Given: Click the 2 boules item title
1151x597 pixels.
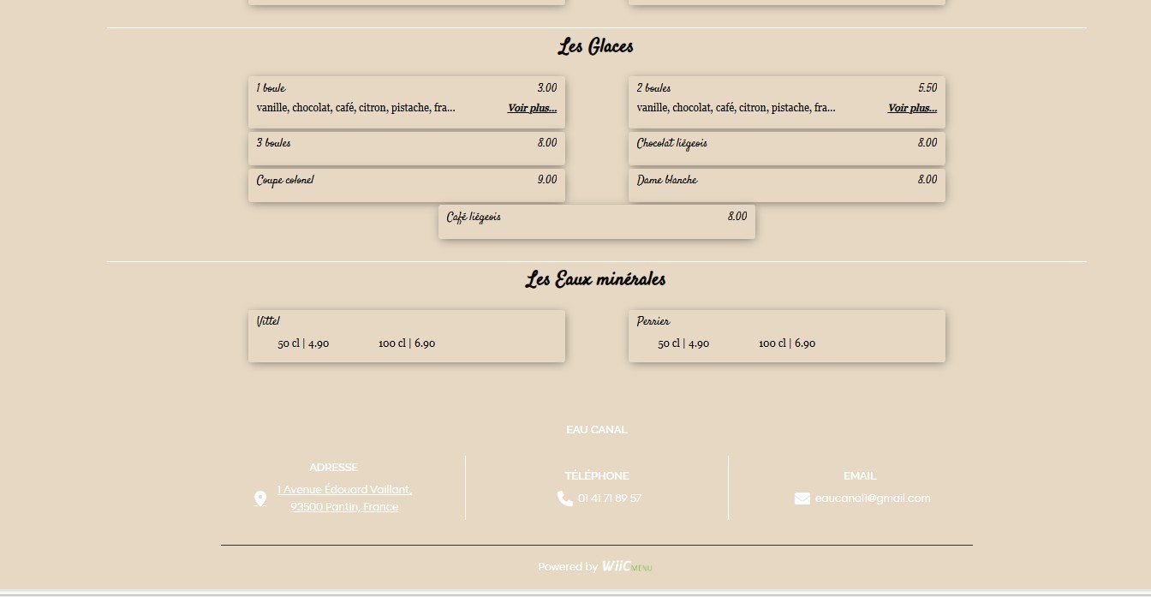Looking at the screenshot, I should click(654, 88).
